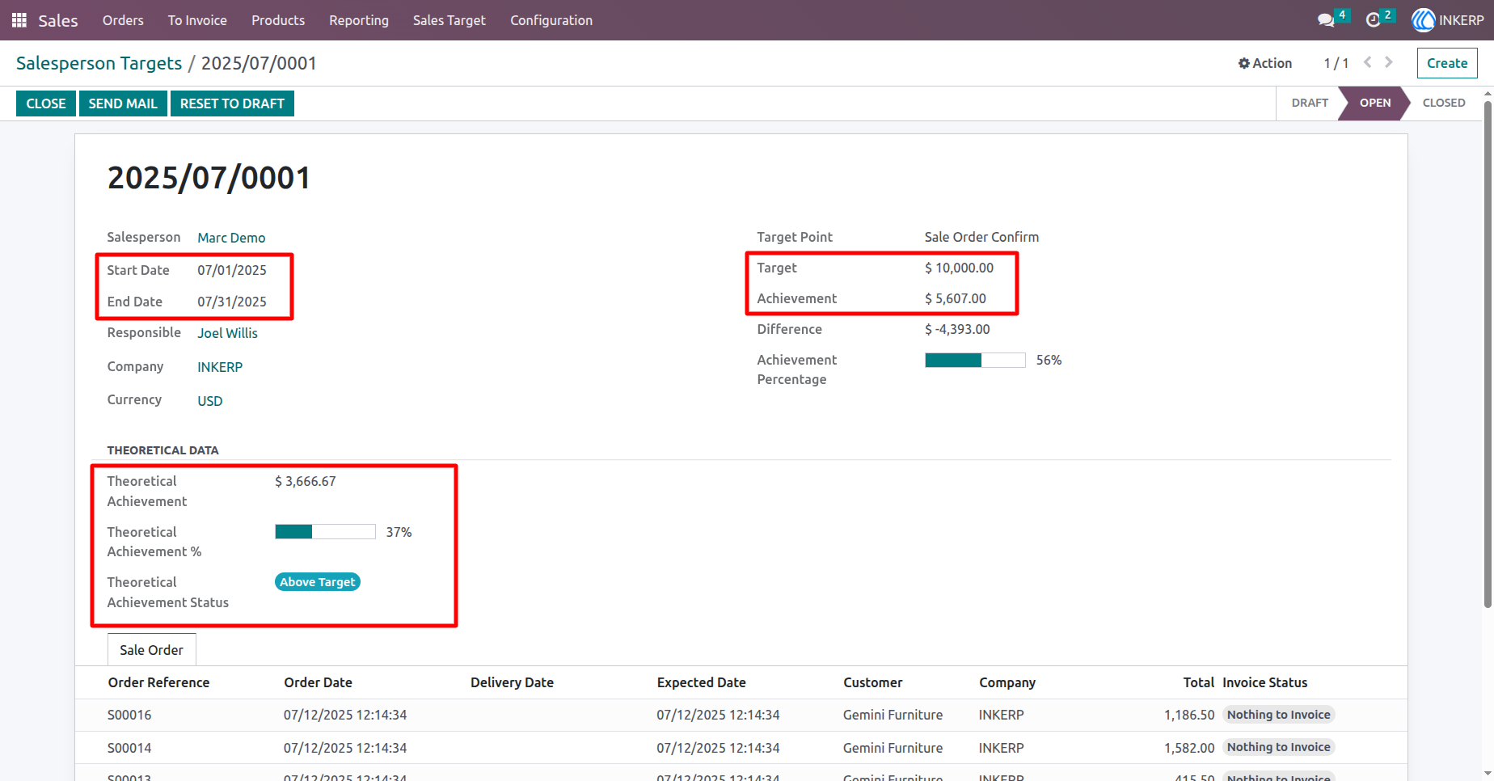Open the Sales Target menu
Screen dimensions: 1494x781
coord(449,20)
